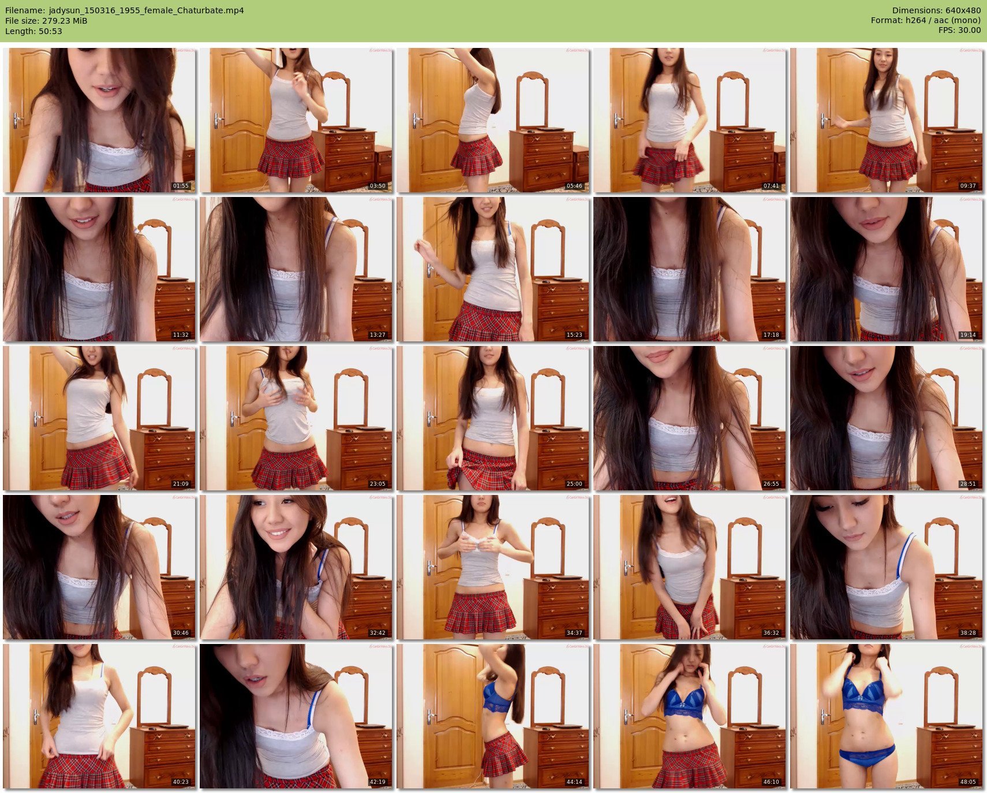Screen dimensions: 987x793
Task: Select the thumbnail at 11:32
Action: pyautogui.click(x=99, y=269)
